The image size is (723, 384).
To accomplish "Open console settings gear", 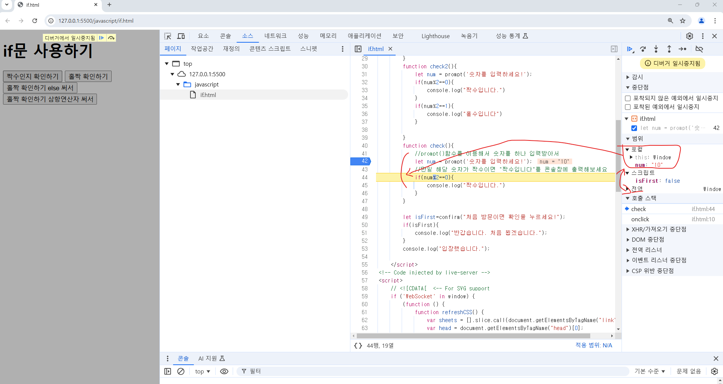I will pos(714,371).
